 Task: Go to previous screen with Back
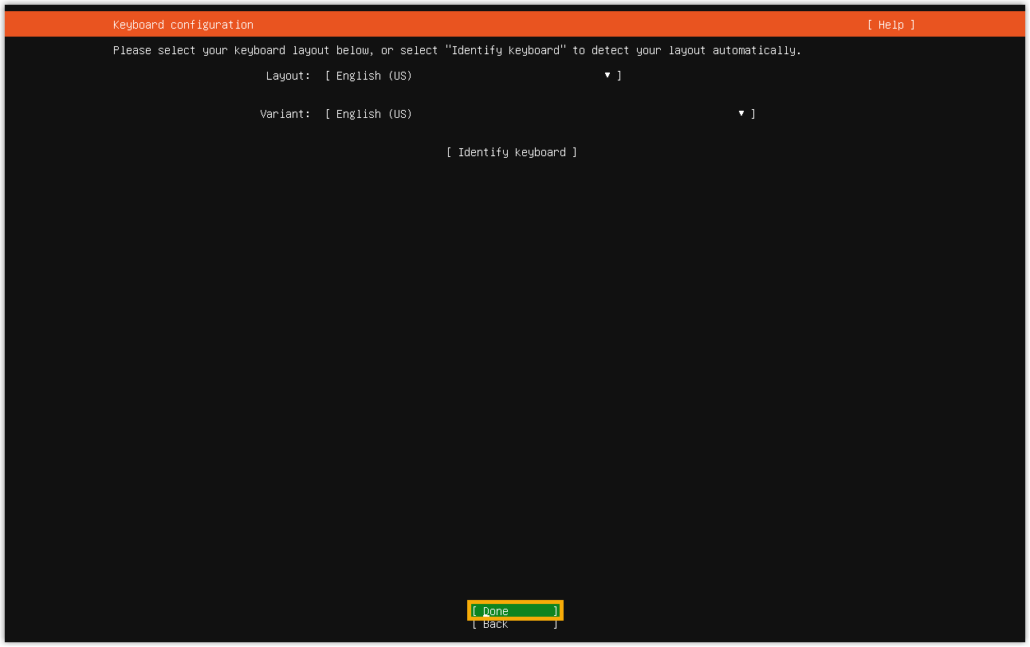click(x=514, y=625)
